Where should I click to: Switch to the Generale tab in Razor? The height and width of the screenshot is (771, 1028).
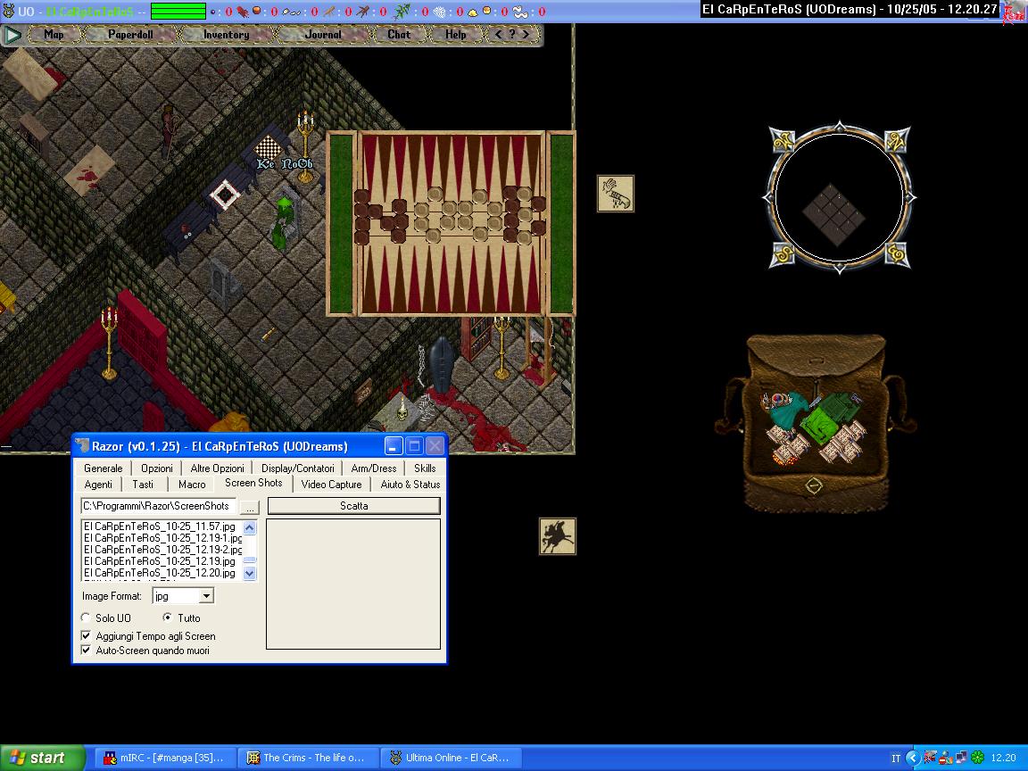tap(103, 468)
